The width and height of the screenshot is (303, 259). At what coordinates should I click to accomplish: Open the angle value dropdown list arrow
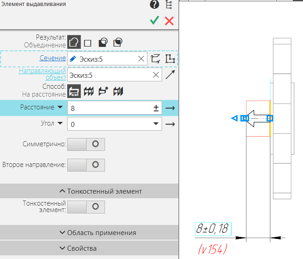click(x=156, y=124)
